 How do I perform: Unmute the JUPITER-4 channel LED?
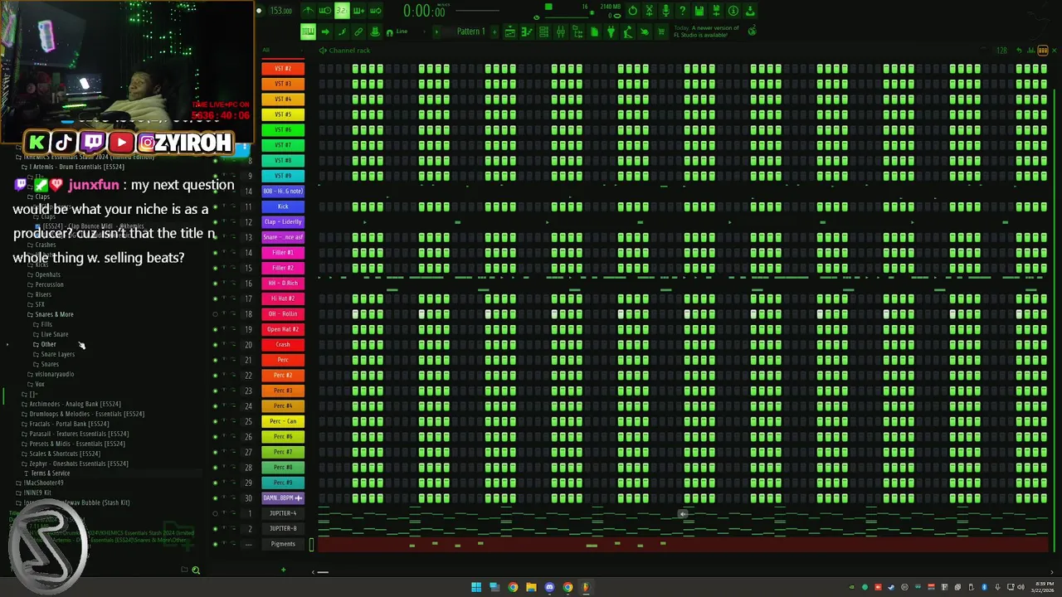click(x=216, y=513)
